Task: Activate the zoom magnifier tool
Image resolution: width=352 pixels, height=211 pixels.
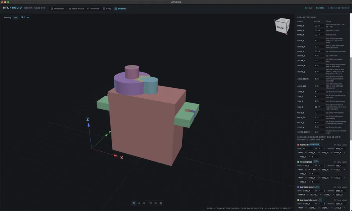Action: (144, 203)
